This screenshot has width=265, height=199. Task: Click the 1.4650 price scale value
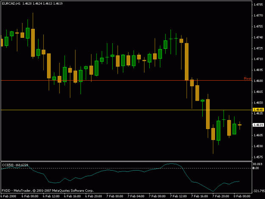258,103
